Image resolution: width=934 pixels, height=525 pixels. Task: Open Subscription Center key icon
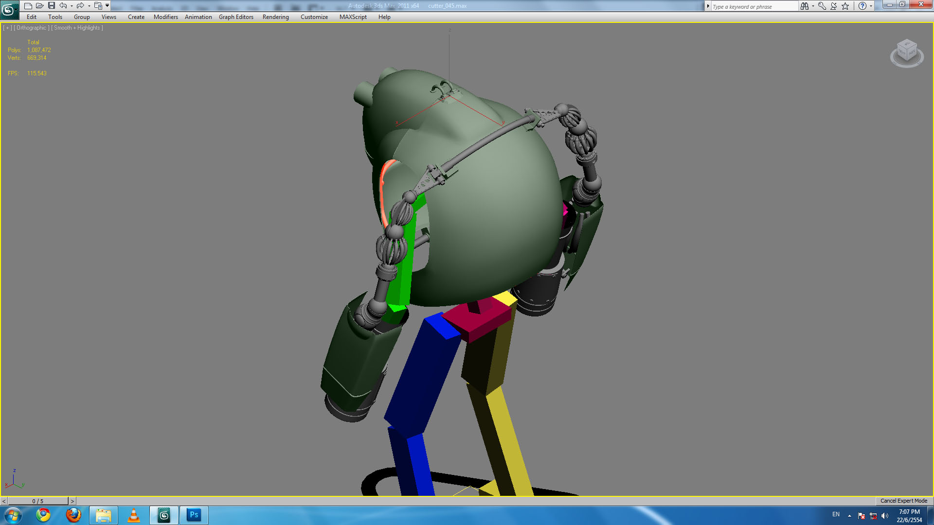click(822, 6)
